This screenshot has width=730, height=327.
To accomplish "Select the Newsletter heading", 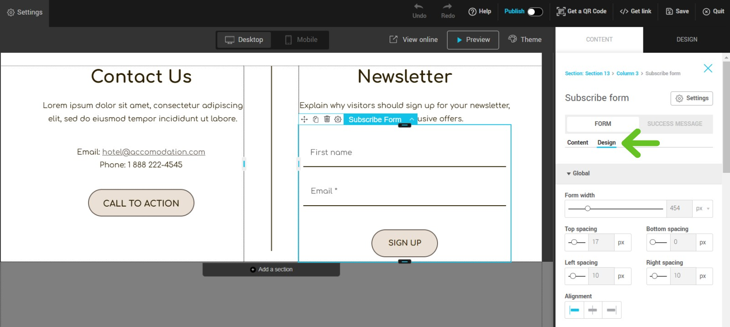I will (405, 77).
